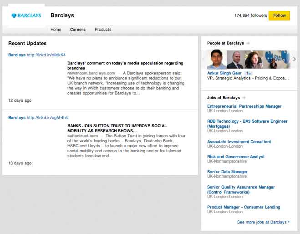Click the Barclays name on the 13 days ago update
The width and height of the screenshot is (300, 234).
click(x=17, y=118)
